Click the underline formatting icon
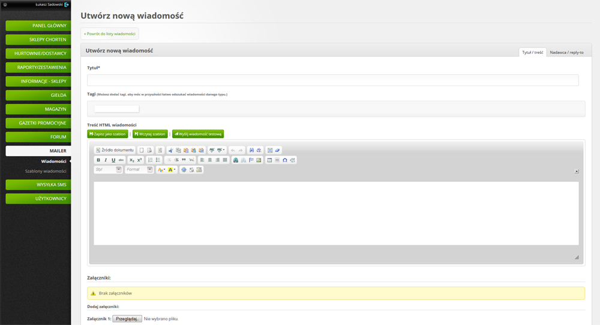The image size is (600, 325). [113, 160]
